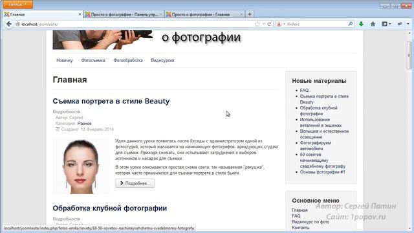Viewport: 414px width, 233px height.
Task: Switch to the Просто о фотографии - Панель упр tab
Action: pyautogui.click(x=123, y=14)
